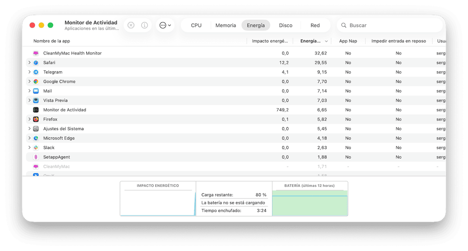Expand the Telegram process group
Screen dimensions: 468x251
tap(29, 72)
